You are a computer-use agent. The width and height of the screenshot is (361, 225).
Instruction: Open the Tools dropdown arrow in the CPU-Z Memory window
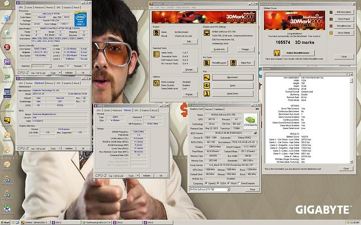[x=138, y=175]
